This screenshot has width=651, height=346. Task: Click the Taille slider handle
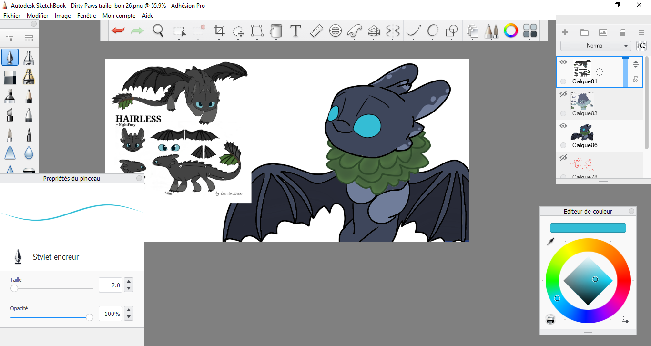pos(14,288)
